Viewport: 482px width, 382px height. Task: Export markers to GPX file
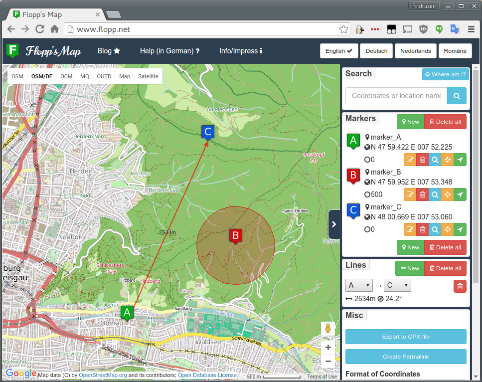click(405, 337)
